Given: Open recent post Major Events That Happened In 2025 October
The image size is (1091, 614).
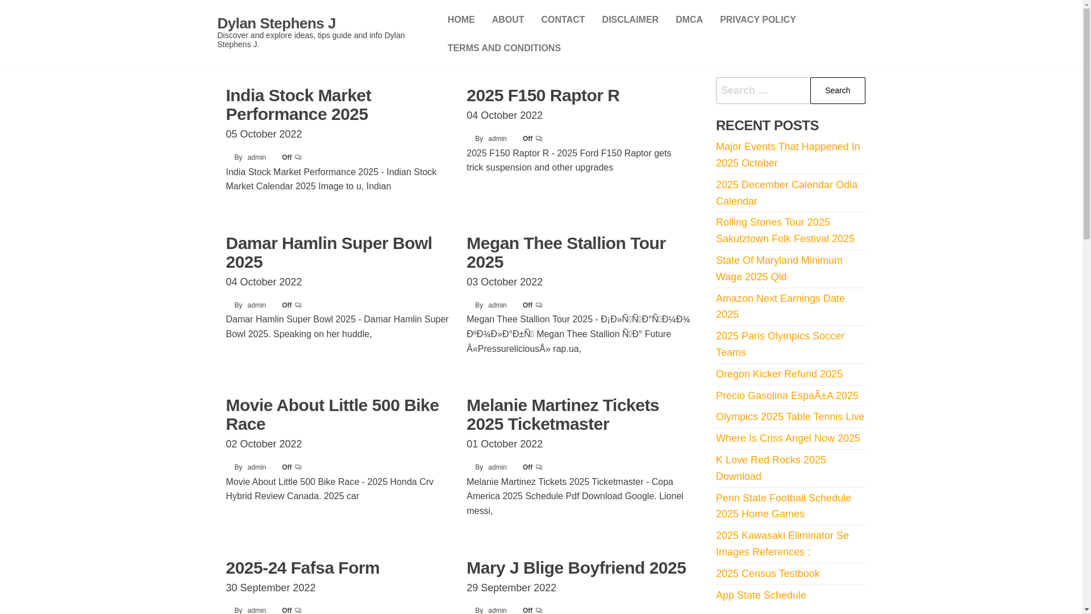Looking at the screenshot, I should (x=788, y=155).
